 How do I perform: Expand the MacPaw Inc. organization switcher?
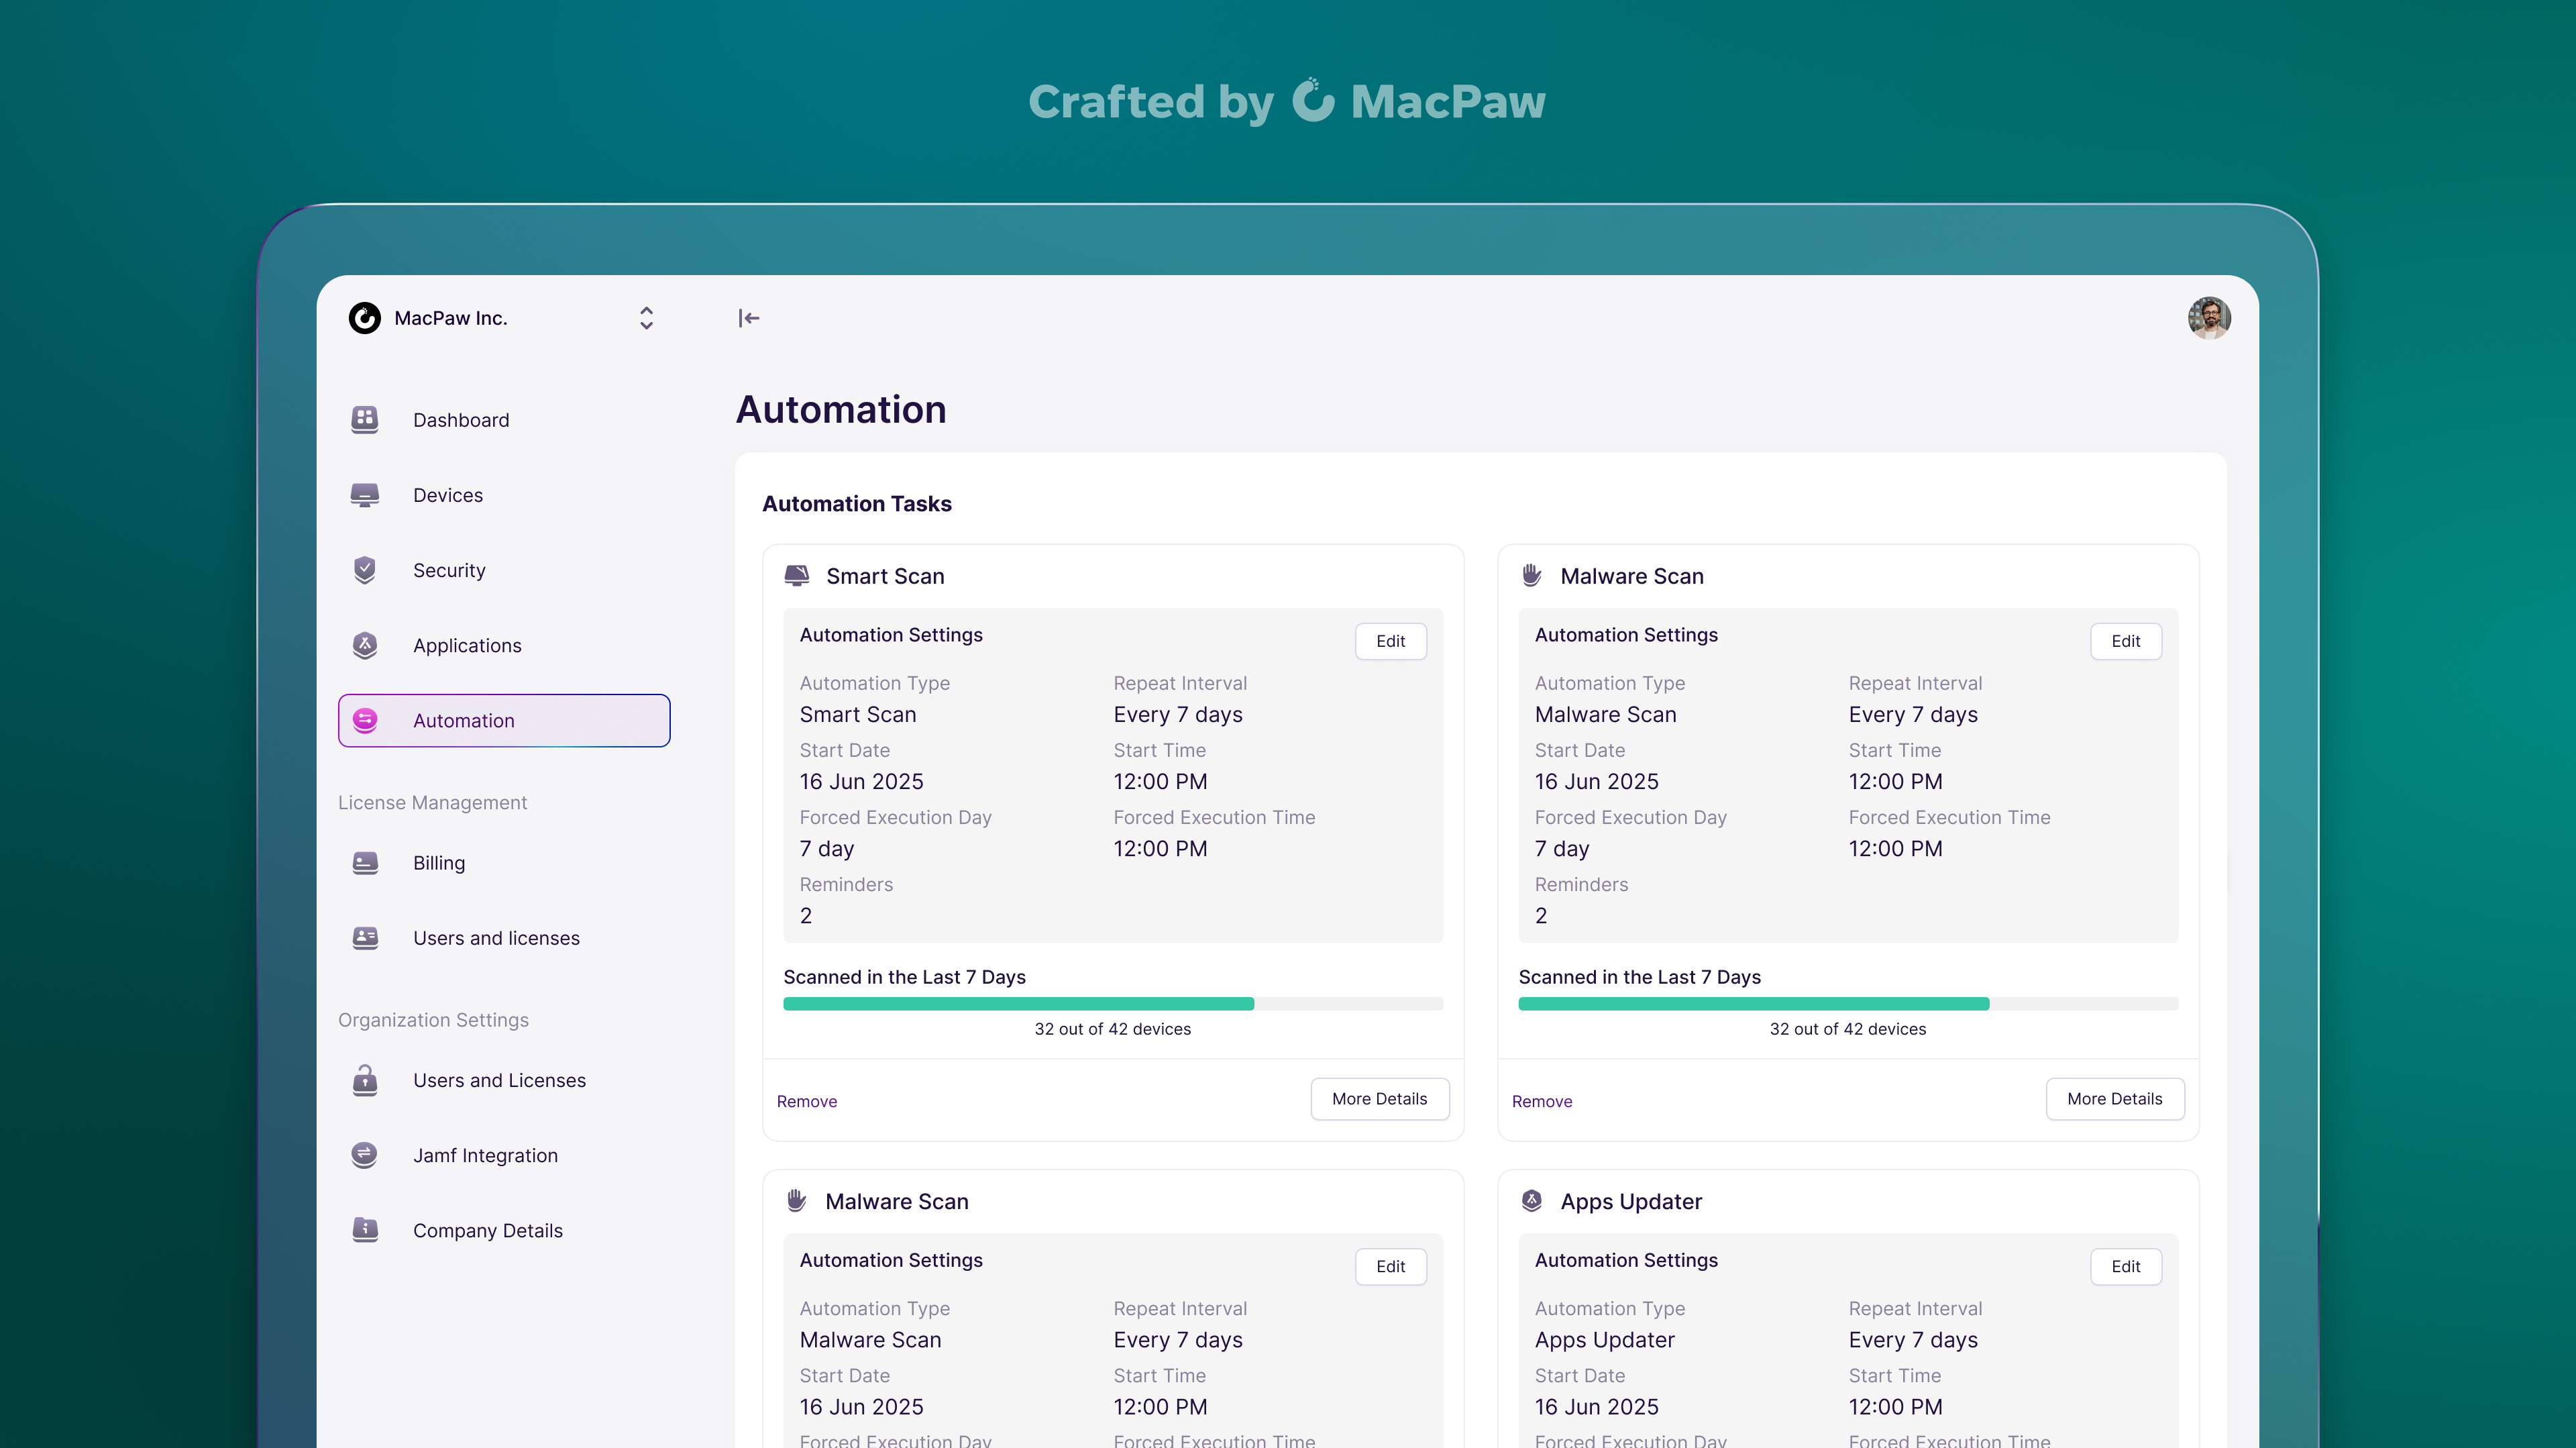click(646, 318)
